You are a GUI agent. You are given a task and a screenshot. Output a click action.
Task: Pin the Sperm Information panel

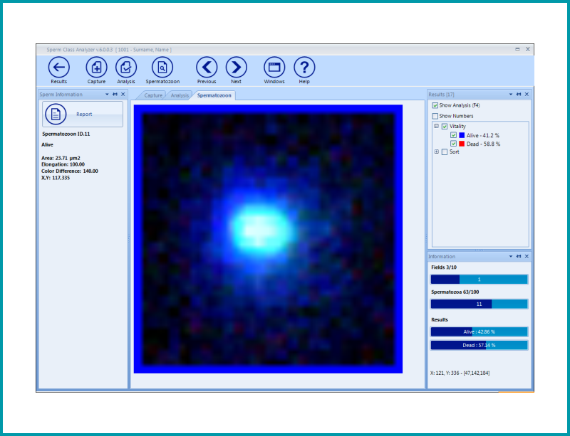pos(115,95)
